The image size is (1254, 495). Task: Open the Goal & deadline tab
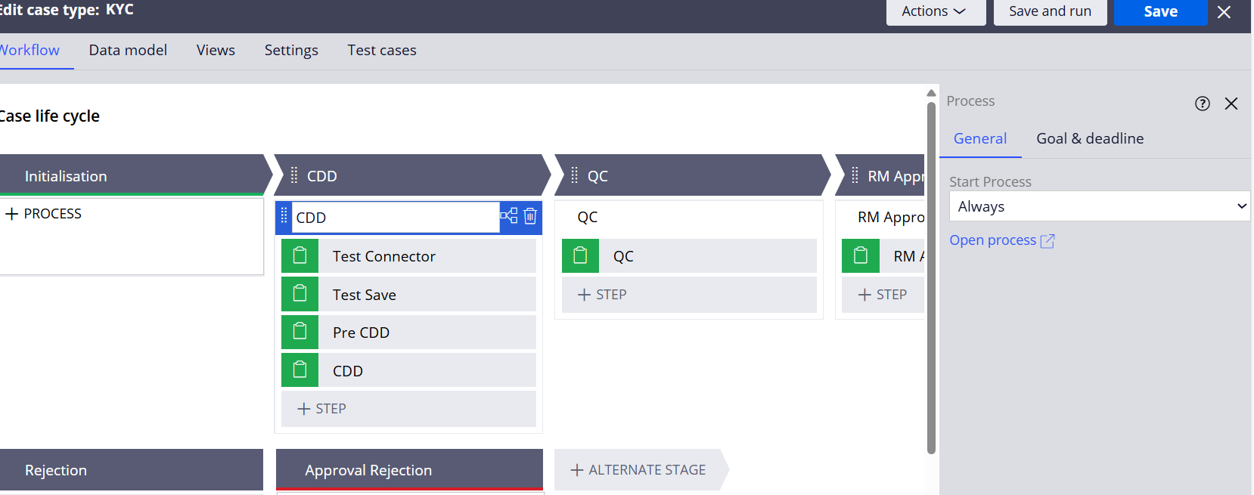(1090, 138)
